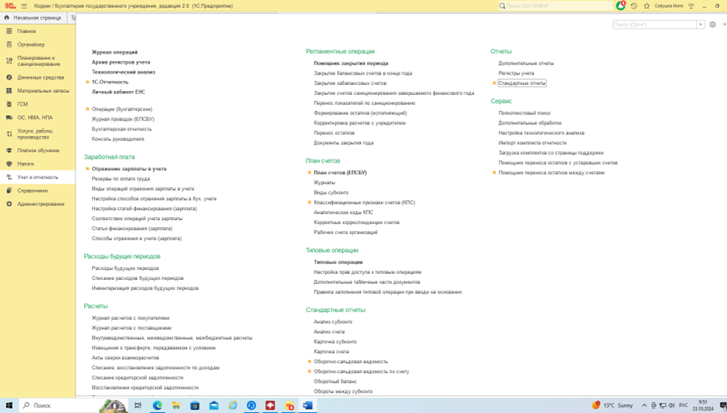
Task: Open Расходы будущих периодов item link
Action: [125, 268]
